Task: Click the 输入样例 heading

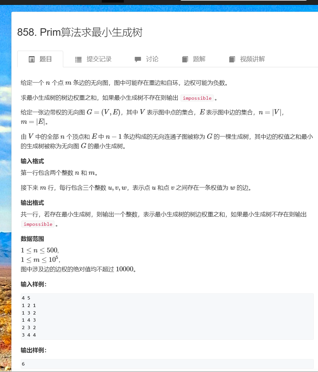Action: (34, 284)
